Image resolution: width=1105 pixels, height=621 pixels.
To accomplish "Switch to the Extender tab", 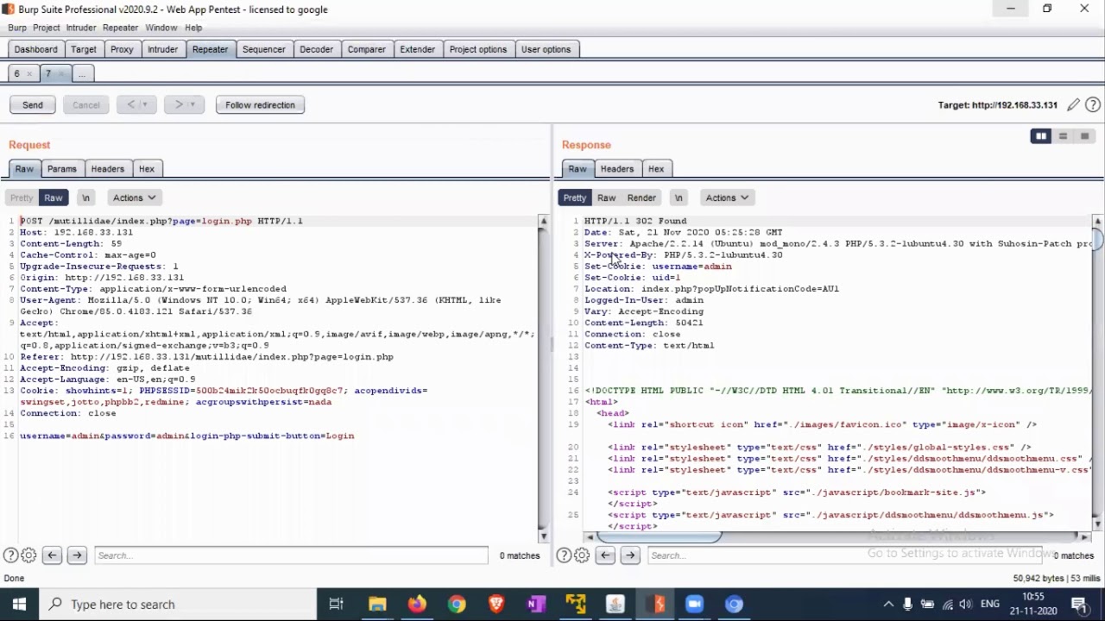I will (417, 49).
